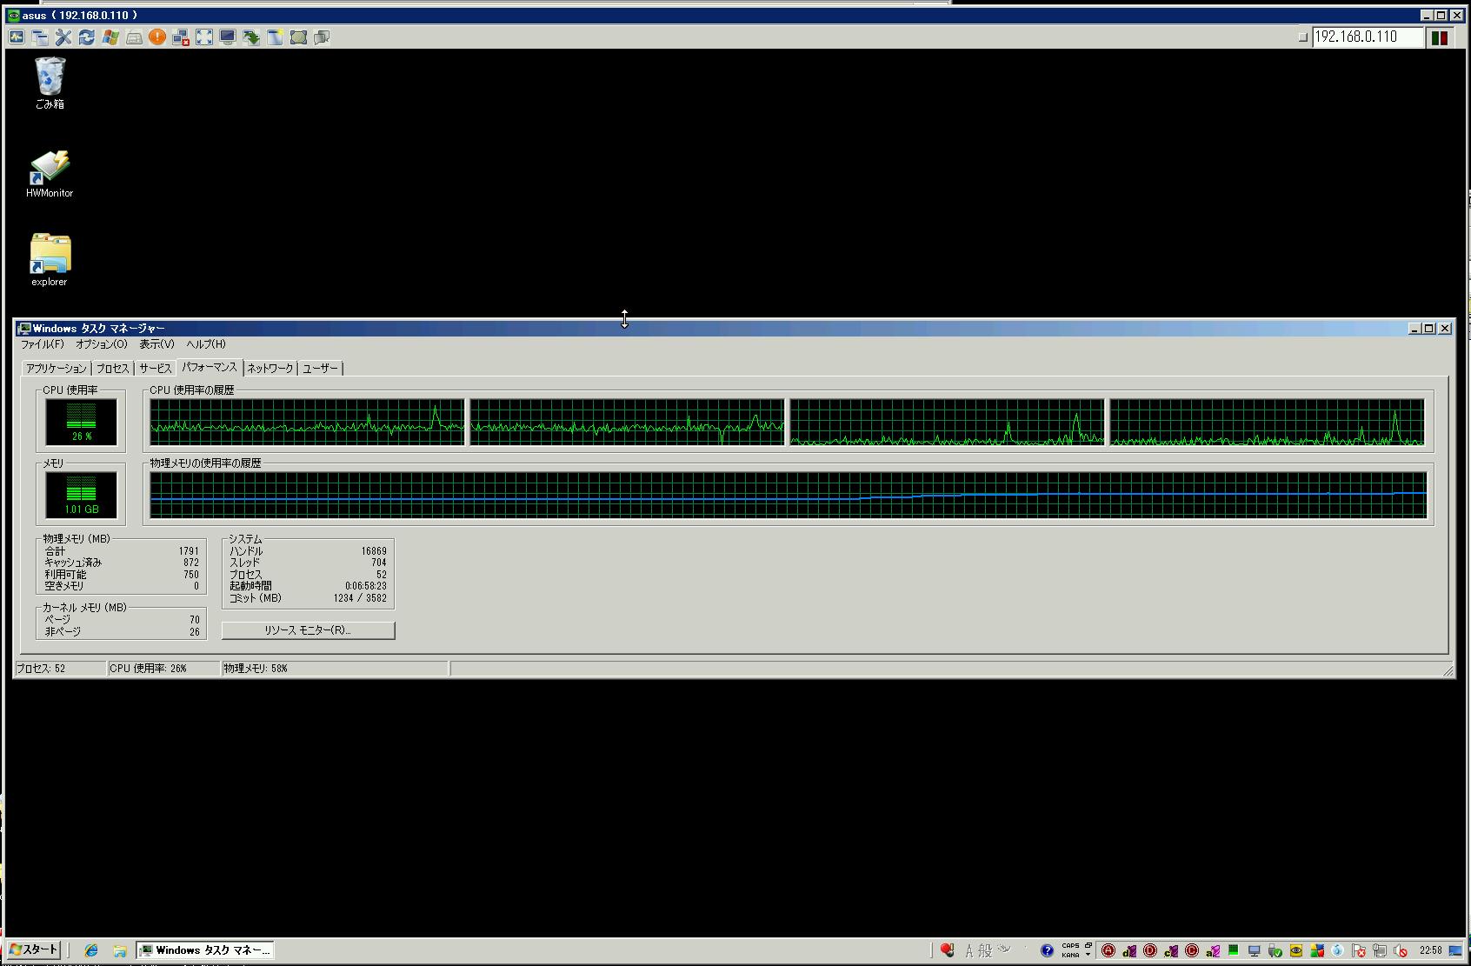The image size is (1471, 966).
Task: Click the IME 般 conversion mode indicator
Action: click(985, 950)
